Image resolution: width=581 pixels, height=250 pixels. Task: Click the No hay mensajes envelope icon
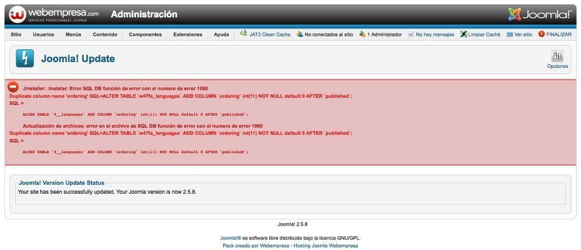(410, 34)
